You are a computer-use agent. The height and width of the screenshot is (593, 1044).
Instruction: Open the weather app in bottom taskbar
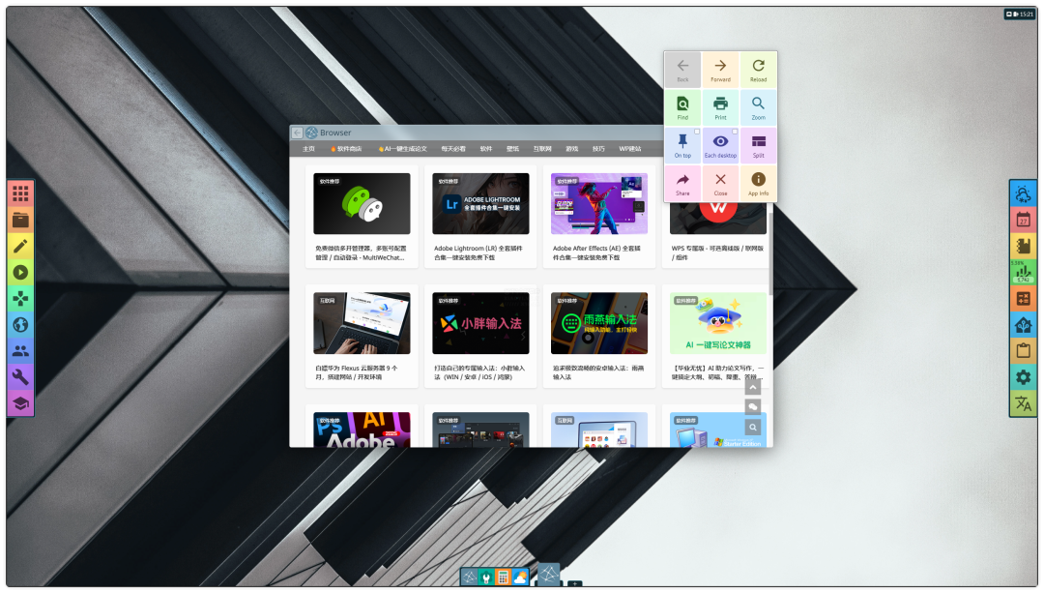[x=520, y=577]
